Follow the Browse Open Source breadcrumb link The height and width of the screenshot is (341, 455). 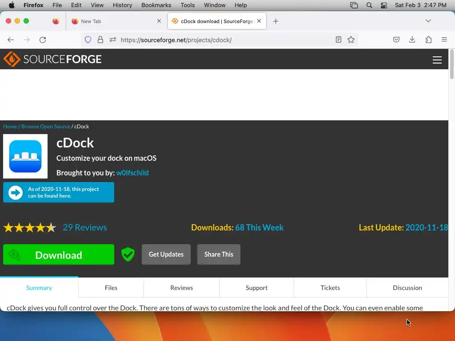[46, 127]
